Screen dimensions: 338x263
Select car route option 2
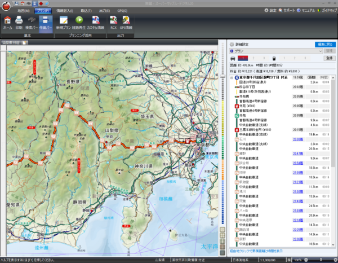[x=253, y=58]
